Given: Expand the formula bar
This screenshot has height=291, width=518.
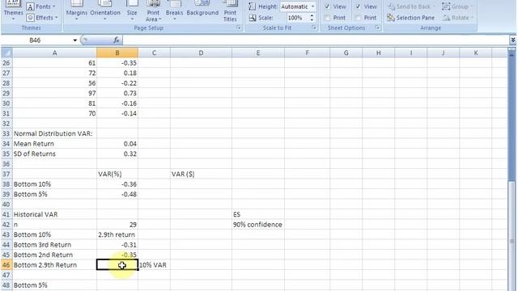Looking at the screenshot, I should (x=512, y=40).
